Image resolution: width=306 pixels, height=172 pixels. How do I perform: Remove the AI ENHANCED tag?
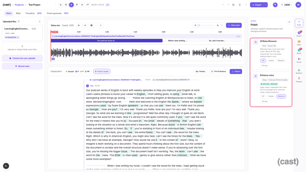(x=18, y=37)
